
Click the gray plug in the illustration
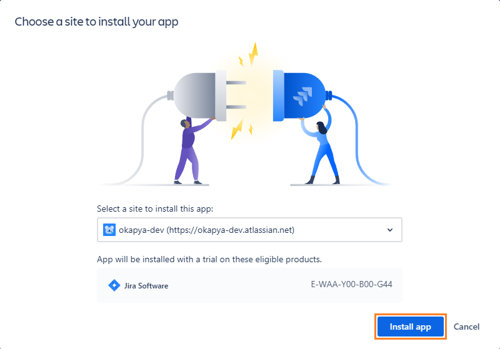[x=194, y=96]
